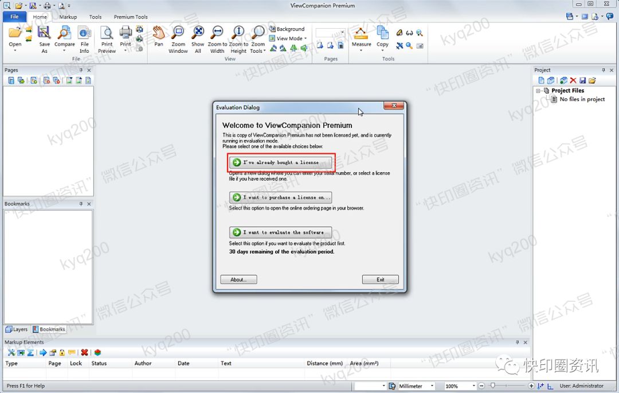Open Zoom Tools menu

pyautogui.click(x=258, y=40)
